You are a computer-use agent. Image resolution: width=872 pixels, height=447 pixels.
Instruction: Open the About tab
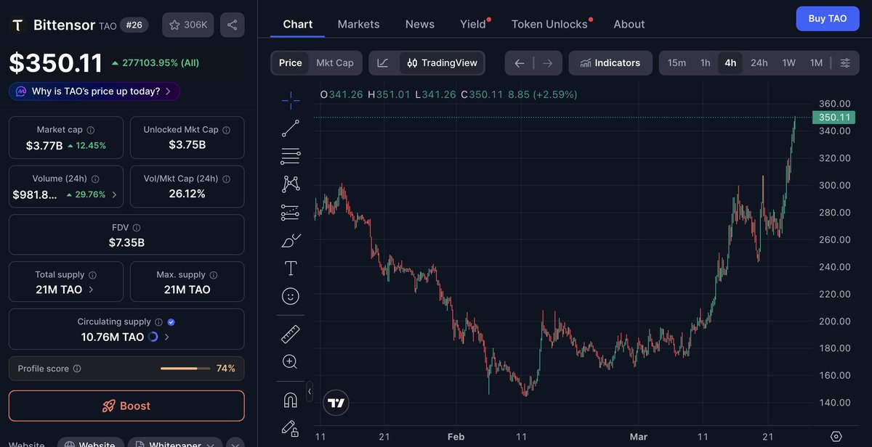tap(629, 24)
